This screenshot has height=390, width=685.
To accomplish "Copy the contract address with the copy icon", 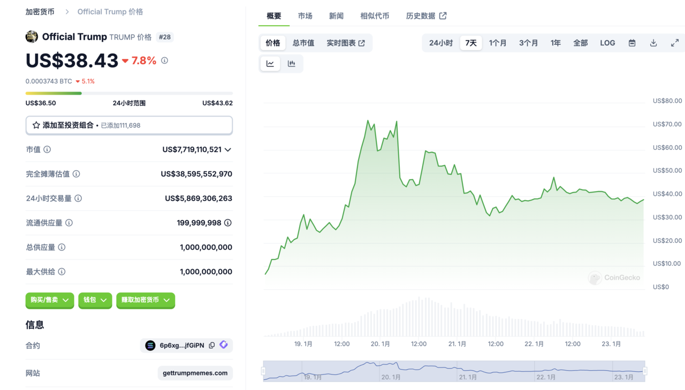I will pyautogui.click(x=212, y=346).
